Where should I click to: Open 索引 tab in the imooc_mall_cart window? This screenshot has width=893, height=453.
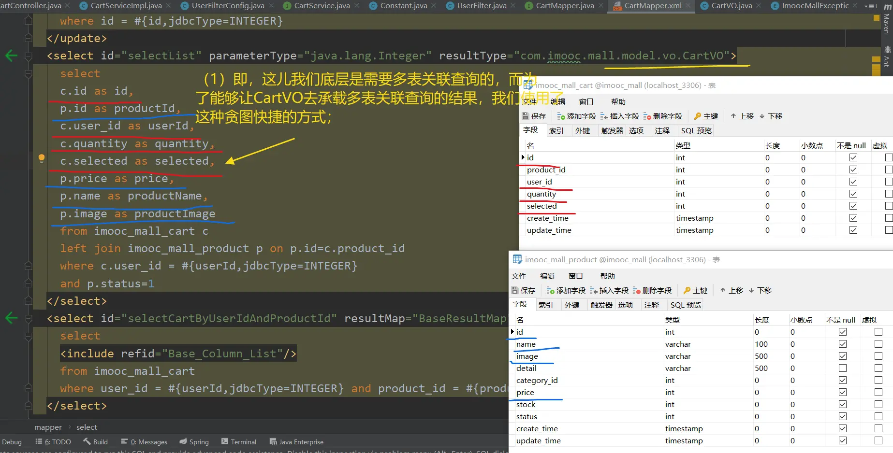point(556,130)
